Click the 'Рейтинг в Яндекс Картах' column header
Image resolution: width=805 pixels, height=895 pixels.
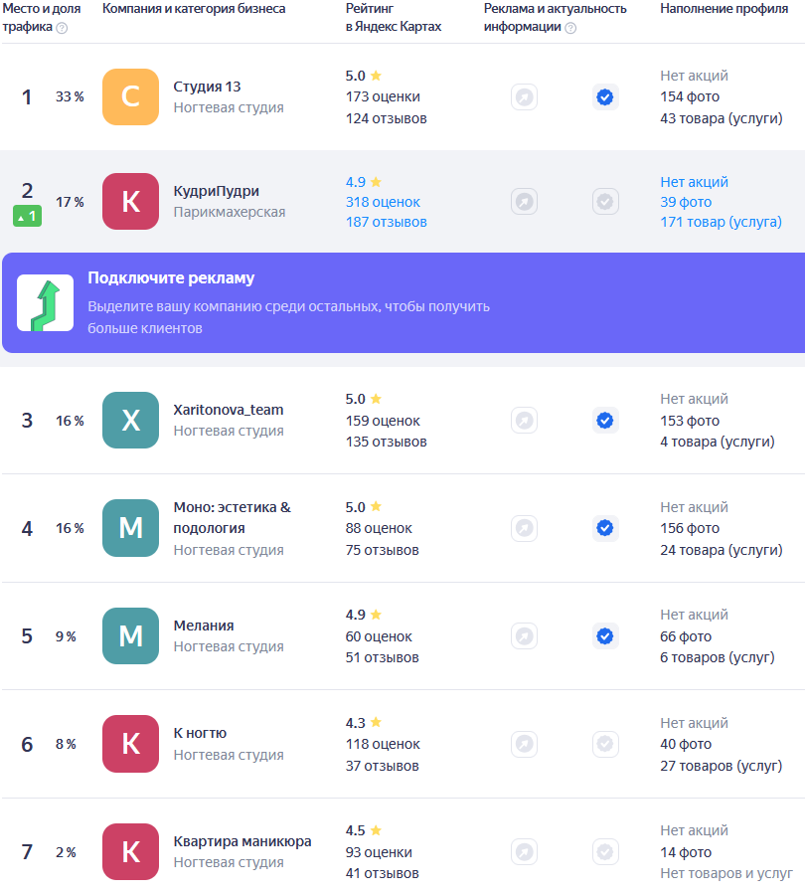click(393, 18)
